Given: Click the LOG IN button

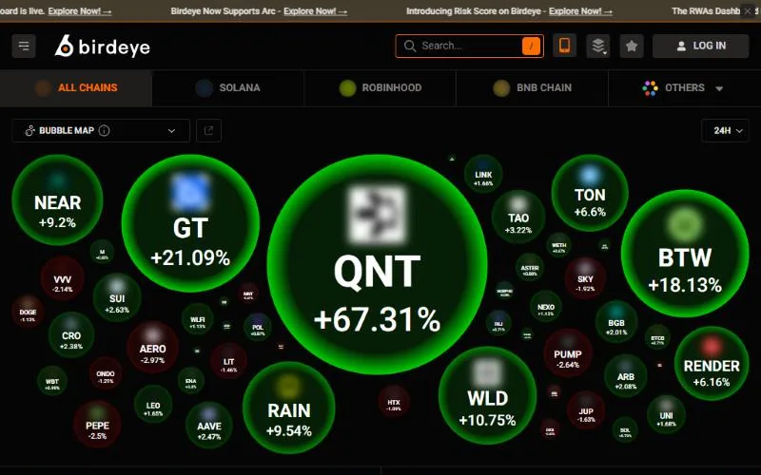Looking at the screenshot, I should [x=701, y=46].
